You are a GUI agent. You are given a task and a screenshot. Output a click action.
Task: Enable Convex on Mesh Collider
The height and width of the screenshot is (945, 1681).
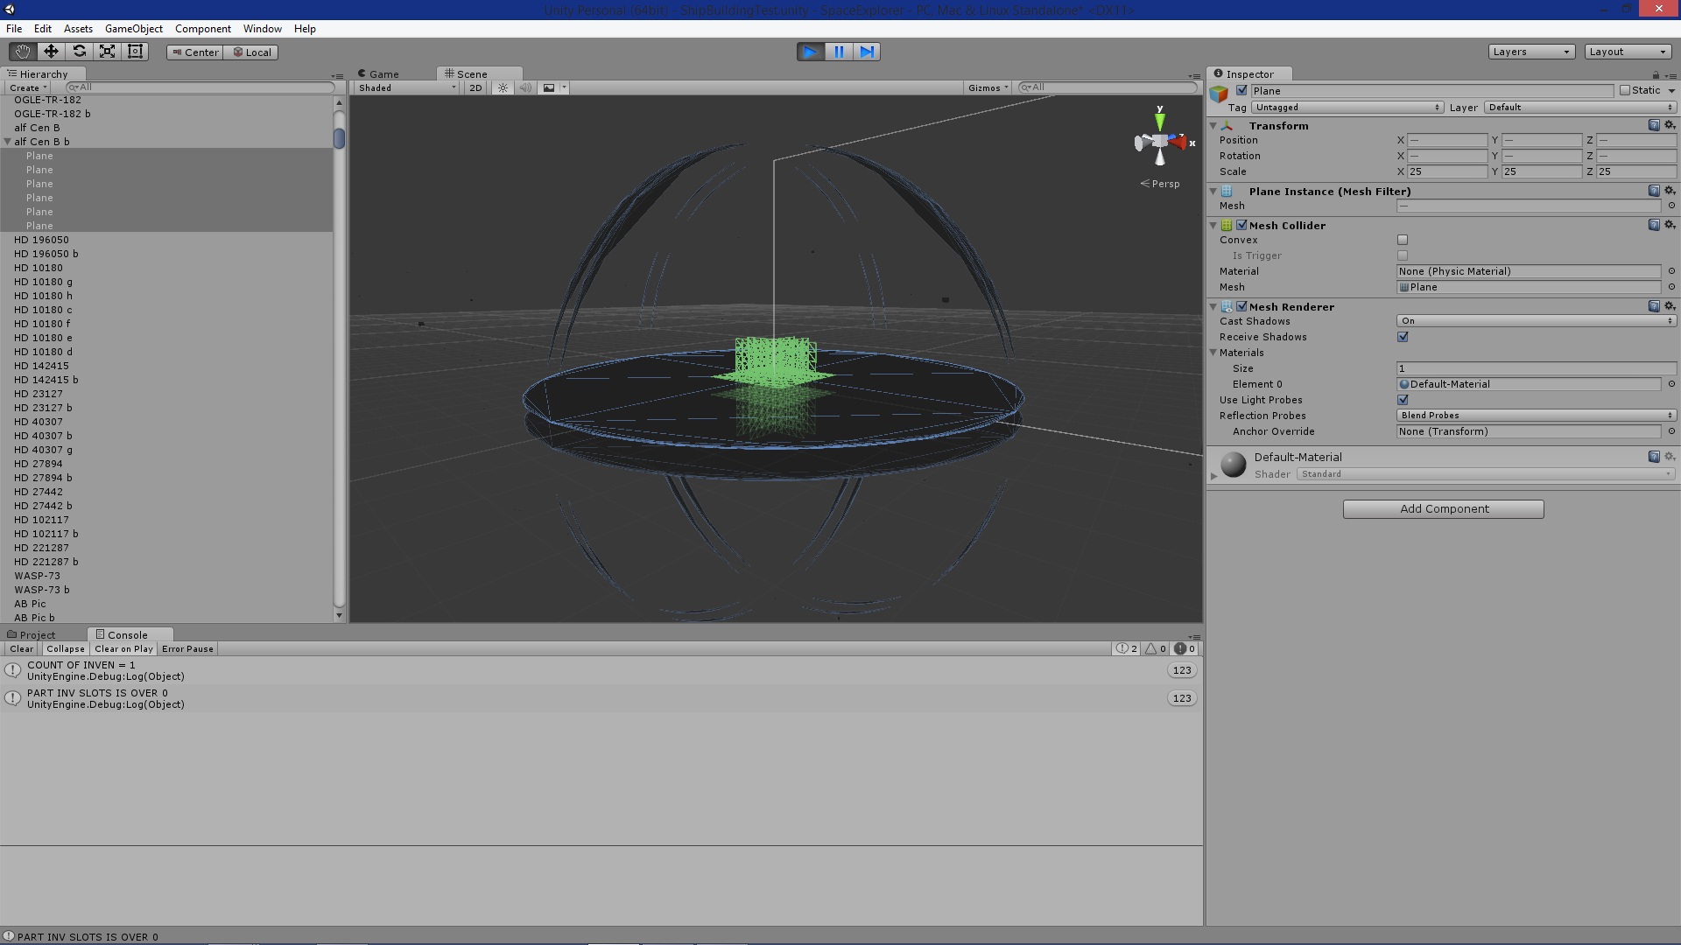tap(1403, 240)
